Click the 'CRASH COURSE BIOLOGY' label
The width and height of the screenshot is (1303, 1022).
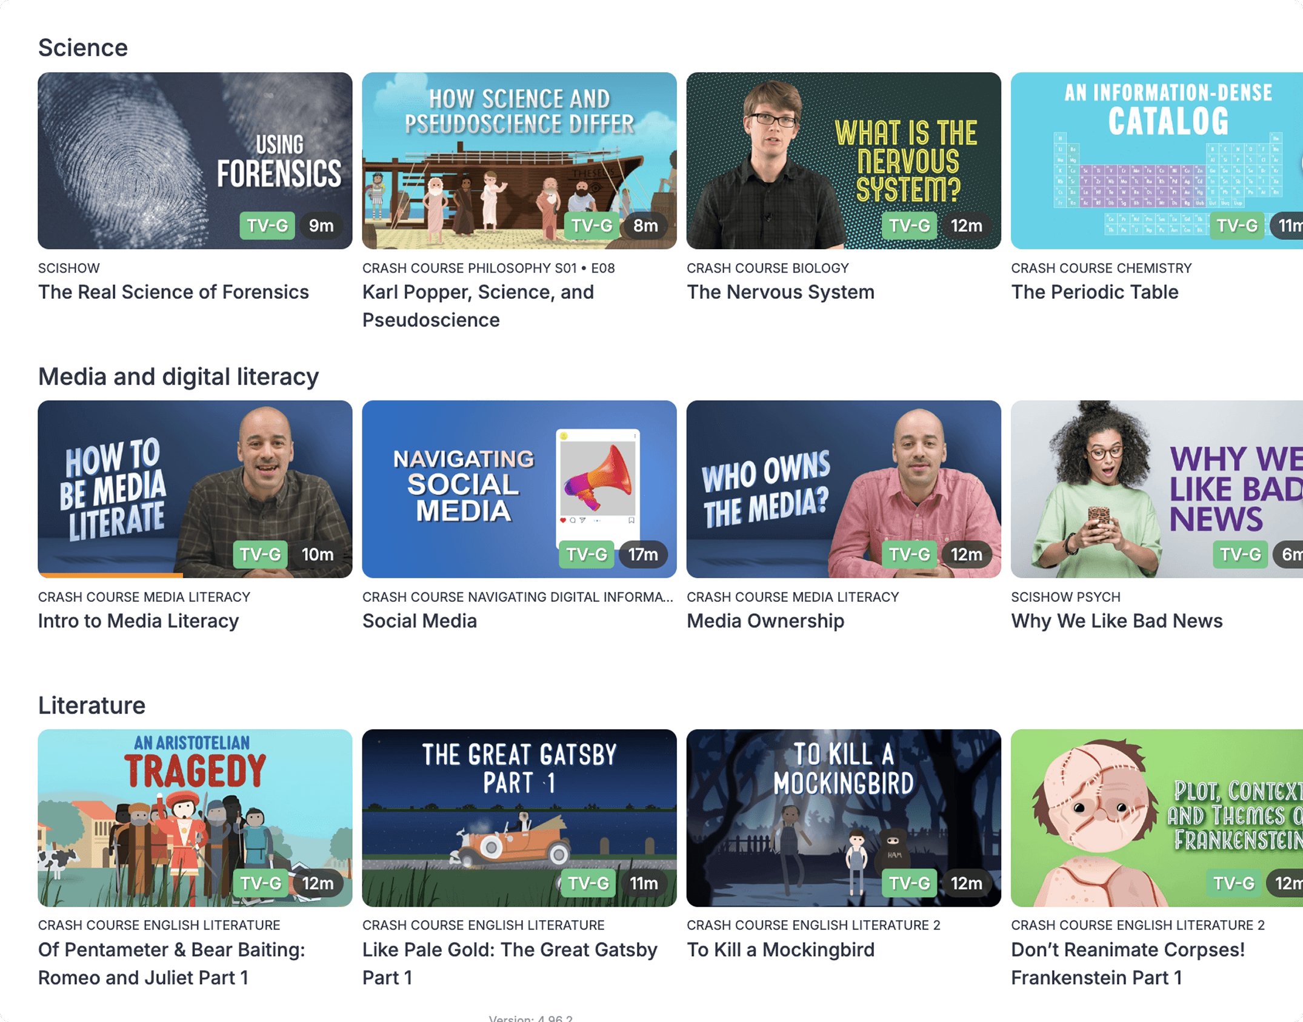click(768, 268)
